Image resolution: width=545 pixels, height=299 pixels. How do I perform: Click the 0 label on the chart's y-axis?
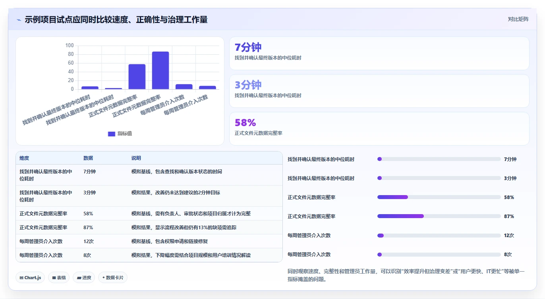tap(72, 89)
